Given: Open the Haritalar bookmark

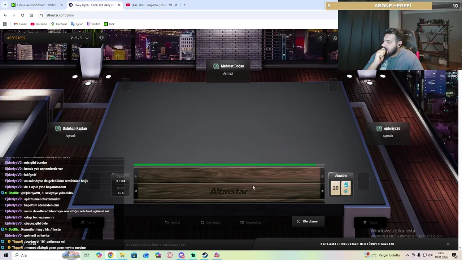Looking at the screenshot, I should (59, 24).
